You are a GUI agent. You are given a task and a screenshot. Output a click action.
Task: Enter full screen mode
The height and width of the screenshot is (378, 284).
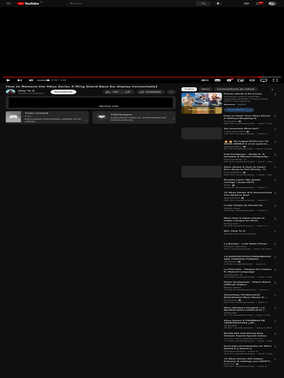click(x=275, y=80)
